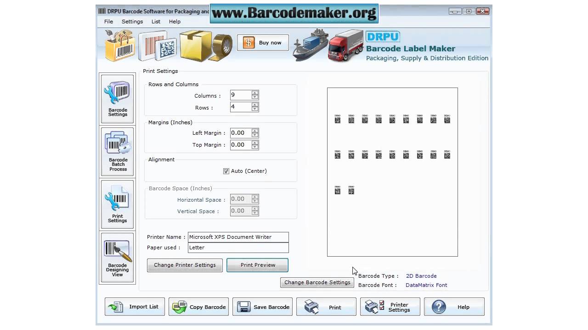Open the Settings menu
This screenshot has height=330, width=588.
pyautogui.click(x=132, y=22)
